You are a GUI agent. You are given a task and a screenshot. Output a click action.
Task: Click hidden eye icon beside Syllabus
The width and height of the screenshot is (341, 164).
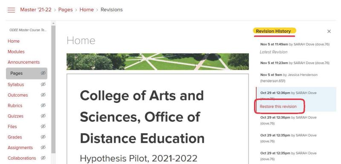point(43,84)
